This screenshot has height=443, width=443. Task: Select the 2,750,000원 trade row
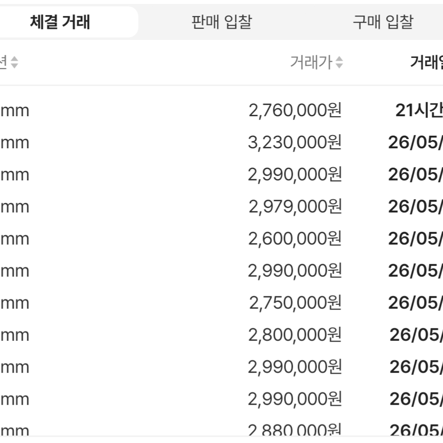coord(222,303)
